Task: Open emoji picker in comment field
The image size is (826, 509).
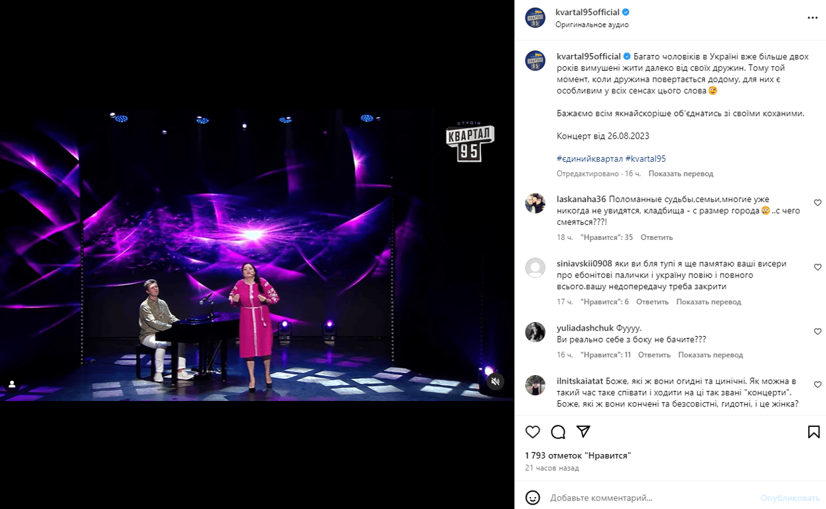Action: click(532, 497)
